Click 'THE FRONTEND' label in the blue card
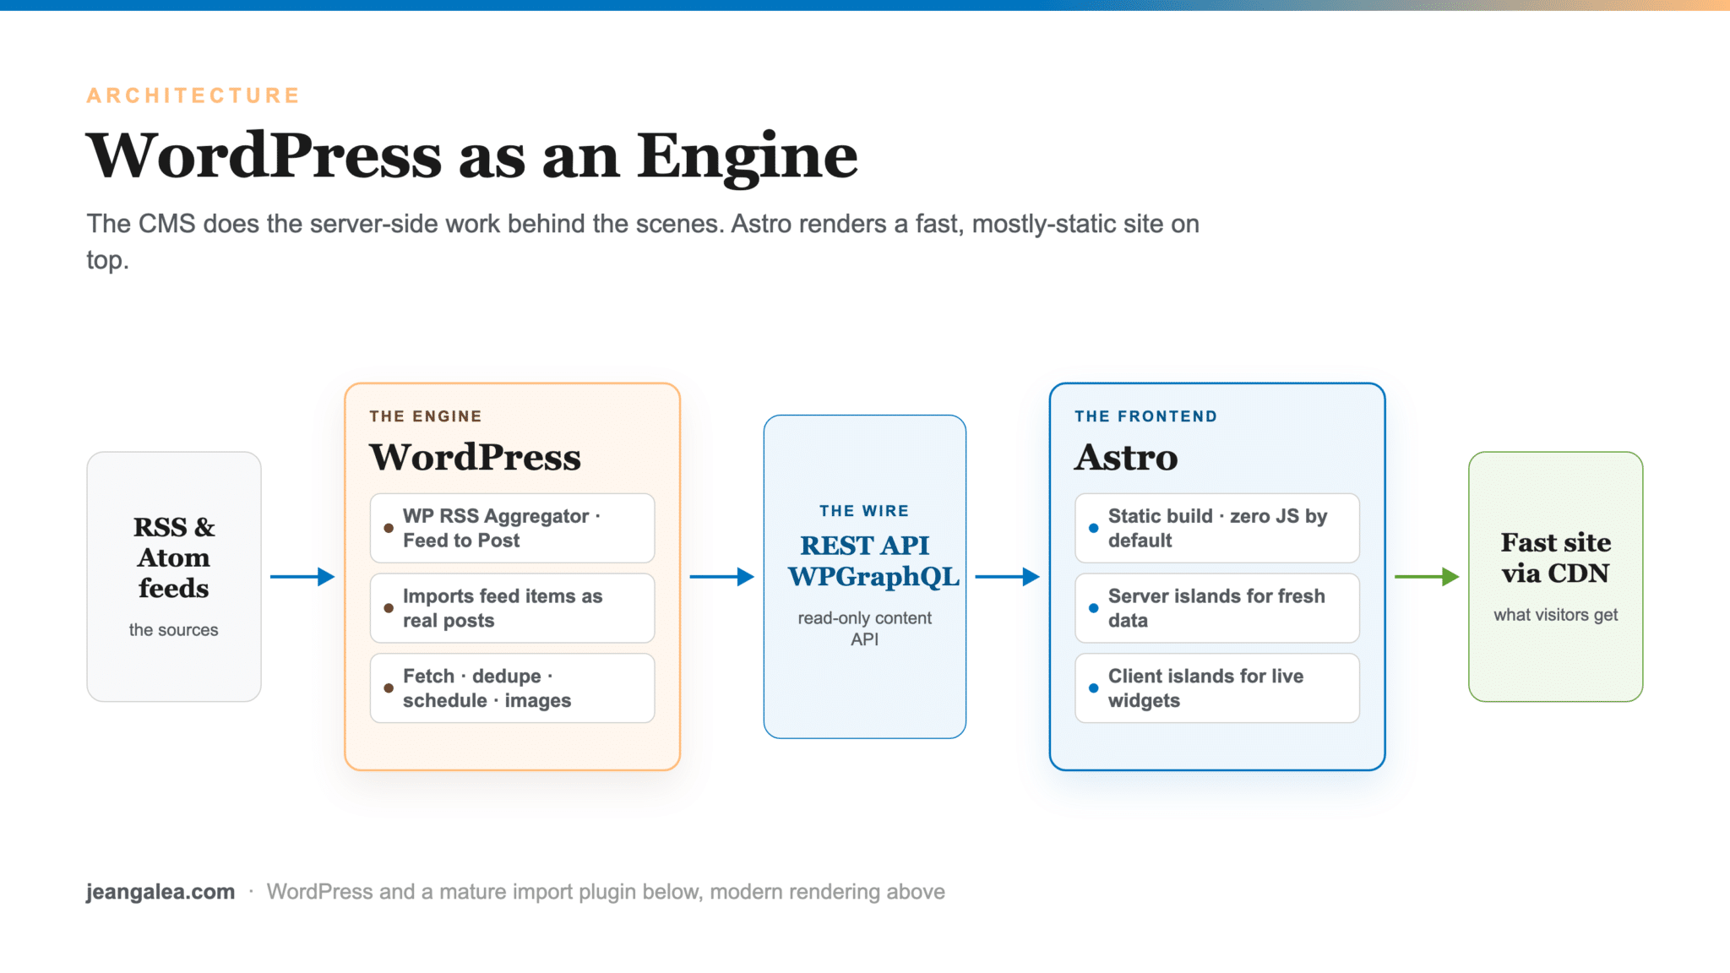The width and height of the screenshot is (1730, 973). coord(1145,416)
